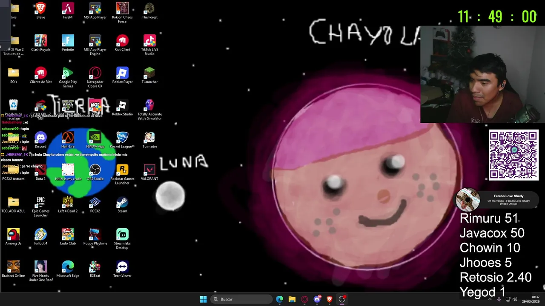Viewport: 545px width, 306px height.
Task: Launch The Forest game icon
Action: (x=149, y=11)
